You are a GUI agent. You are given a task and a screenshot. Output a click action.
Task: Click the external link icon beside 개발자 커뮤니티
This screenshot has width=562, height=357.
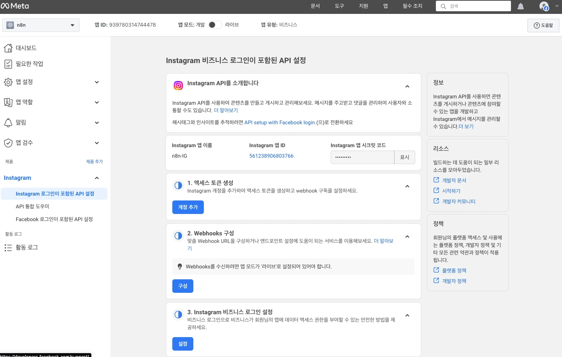click(x=436, y=201)
